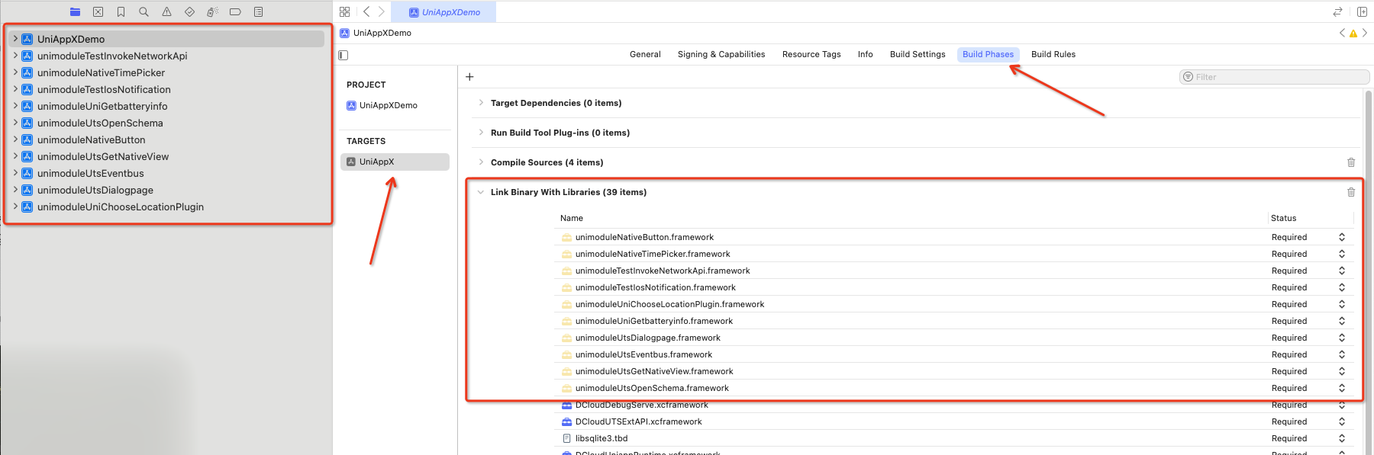Open the Find navigator magnifier icon
This screenshot has height=455, width=1374.
pos(144,11)
